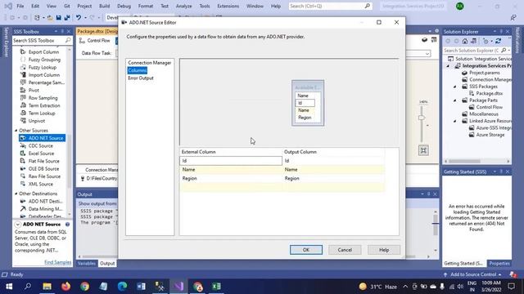Viewport: 524px width, 294px height.
Task: Open File Explorer from the taskbar
Action: tap(47, 287)
